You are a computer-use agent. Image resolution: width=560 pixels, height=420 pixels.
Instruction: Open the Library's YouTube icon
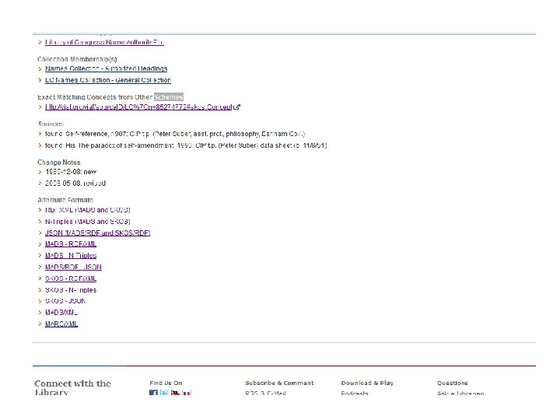point(175,393)
